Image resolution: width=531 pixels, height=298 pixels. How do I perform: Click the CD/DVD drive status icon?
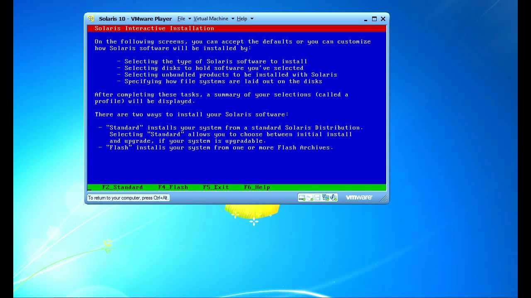(x=309, y=197)
